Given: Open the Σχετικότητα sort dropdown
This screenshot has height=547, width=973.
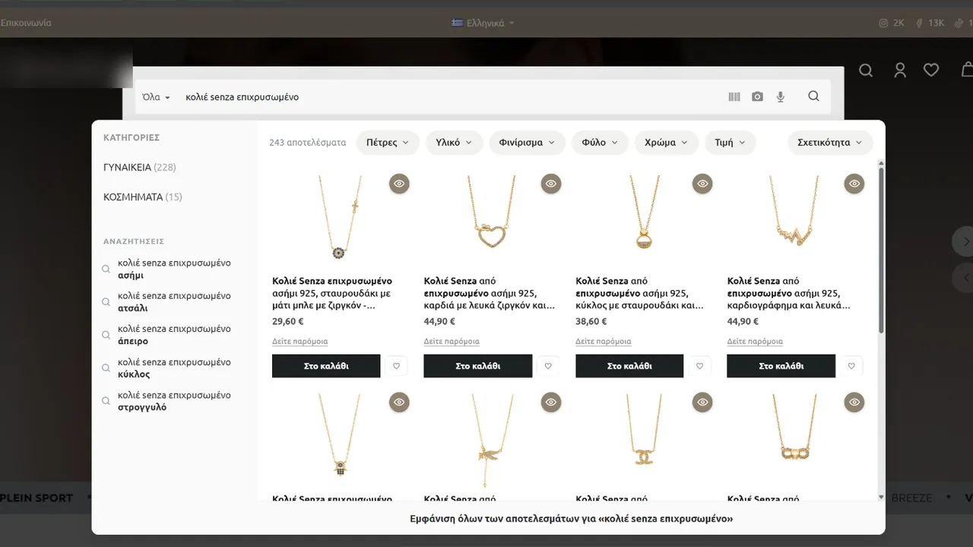Looking at the screenshot, I should point(829,142).
